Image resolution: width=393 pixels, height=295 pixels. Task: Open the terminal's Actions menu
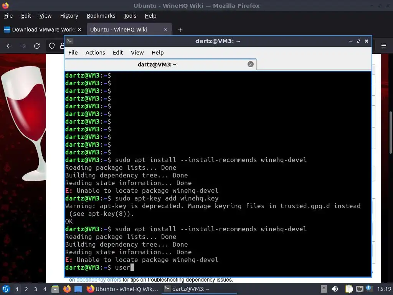coord(95,53)
